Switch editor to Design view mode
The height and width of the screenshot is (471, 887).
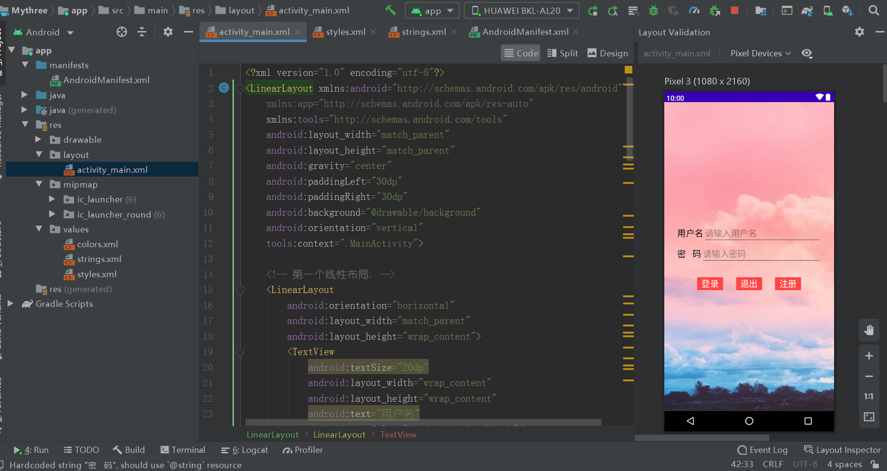point(608,53)
